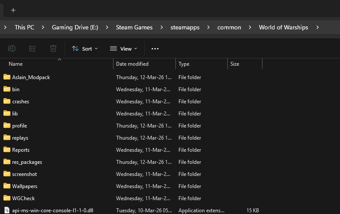
Task: Sort by the Size column header
Action: click(235, 64)
